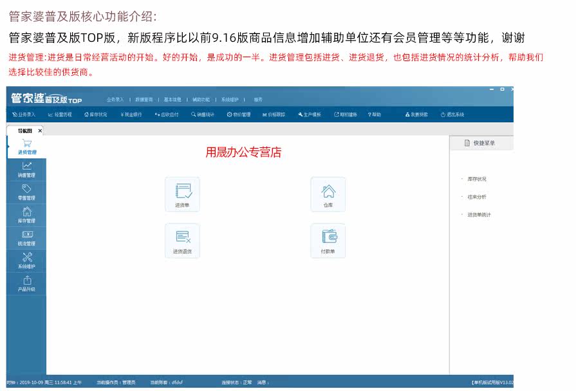Select 销售管理 chart icon in sidebar

click(26, 170)
